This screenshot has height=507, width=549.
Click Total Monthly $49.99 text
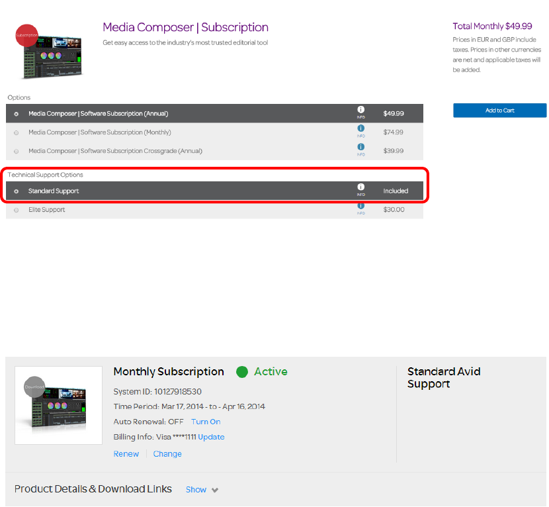(492, 26)
